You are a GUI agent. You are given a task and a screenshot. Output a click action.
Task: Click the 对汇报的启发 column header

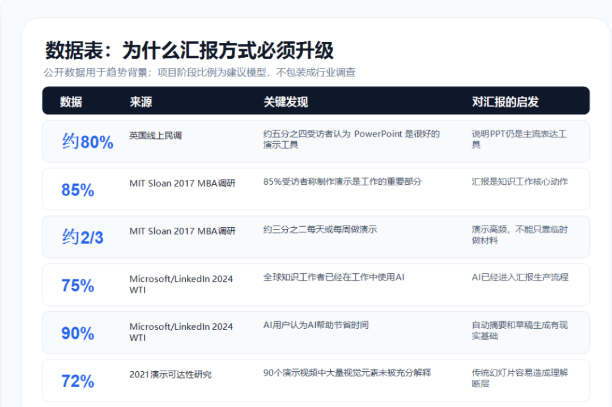(x=505, y=102)
